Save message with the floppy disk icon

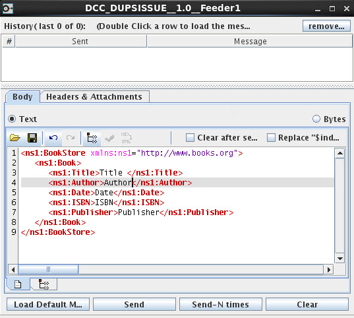(32, 138)
